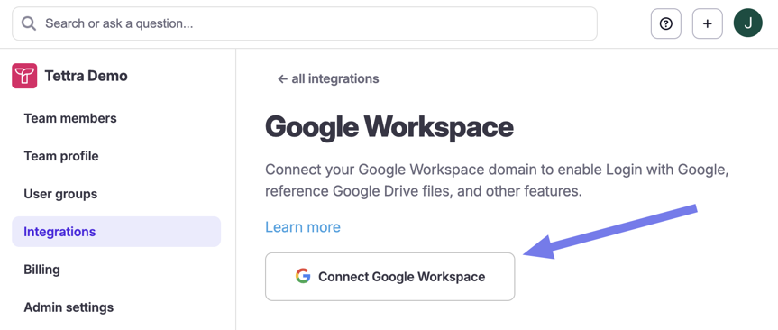778x330 pixels.
Task: Click the Tettra logo icon
Action: pos(24,76)
